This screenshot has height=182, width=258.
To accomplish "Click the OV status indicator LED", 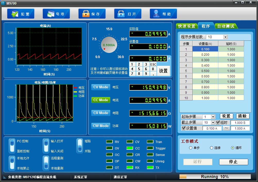I will point(109,148).
